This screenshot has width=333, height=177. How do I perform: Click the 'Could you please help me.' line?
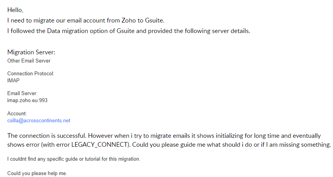click(37, 174)
